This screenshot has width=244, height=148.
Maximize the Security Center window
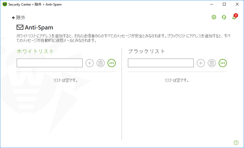tap(224, 4)
